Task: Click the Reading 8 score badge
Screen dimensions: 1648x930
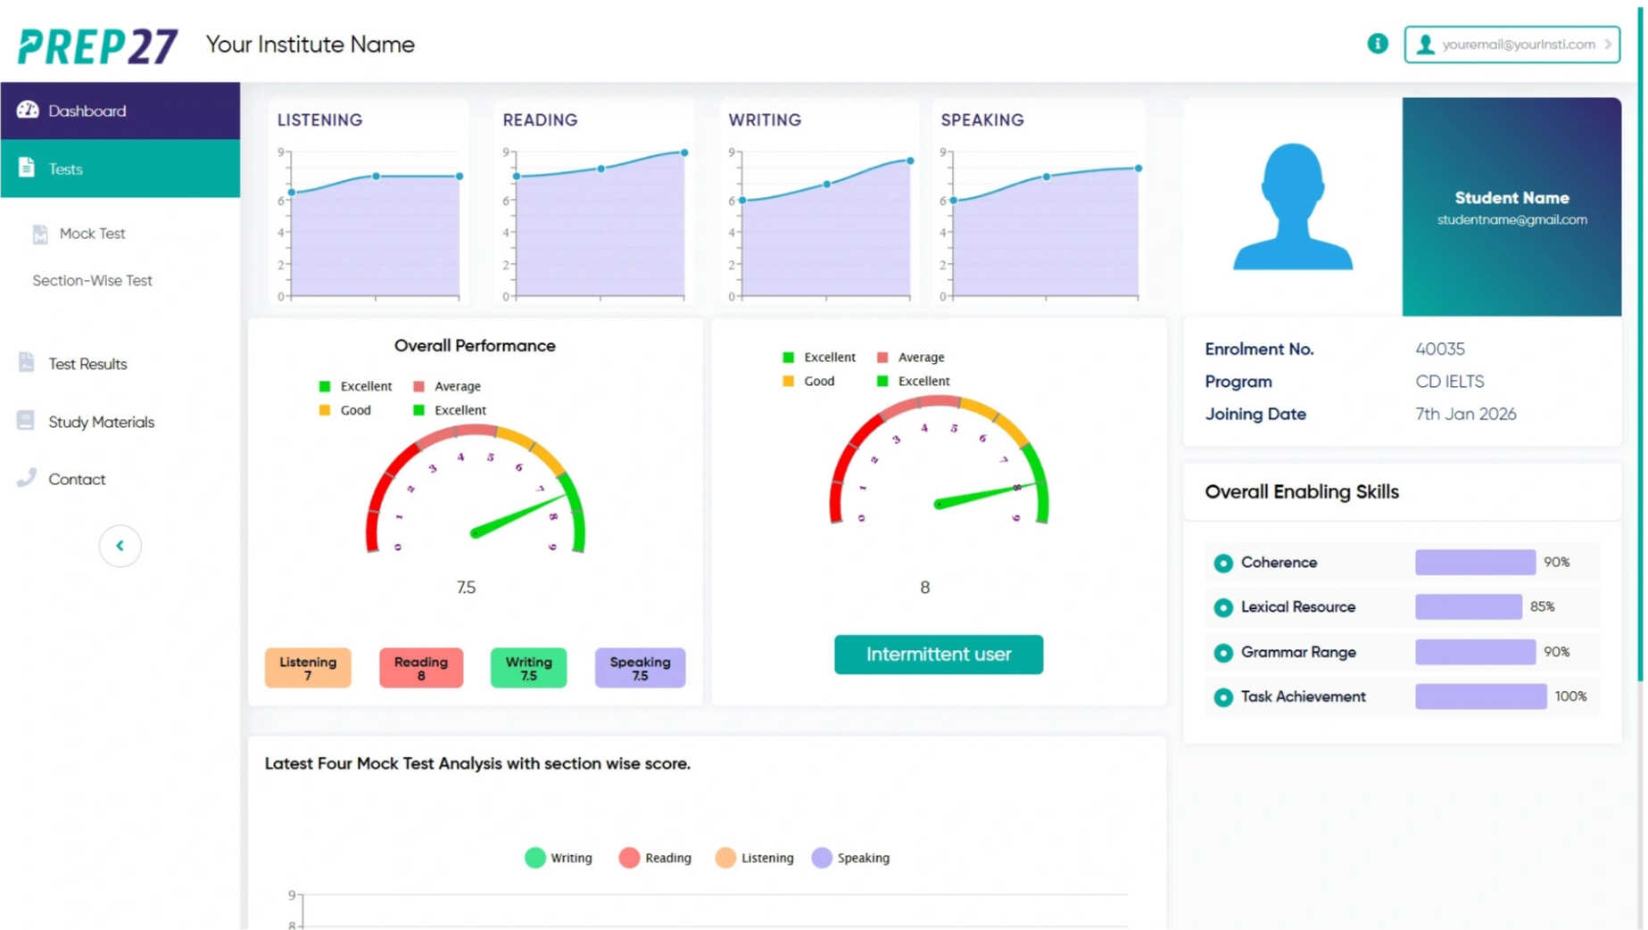Action: point(420,668)
